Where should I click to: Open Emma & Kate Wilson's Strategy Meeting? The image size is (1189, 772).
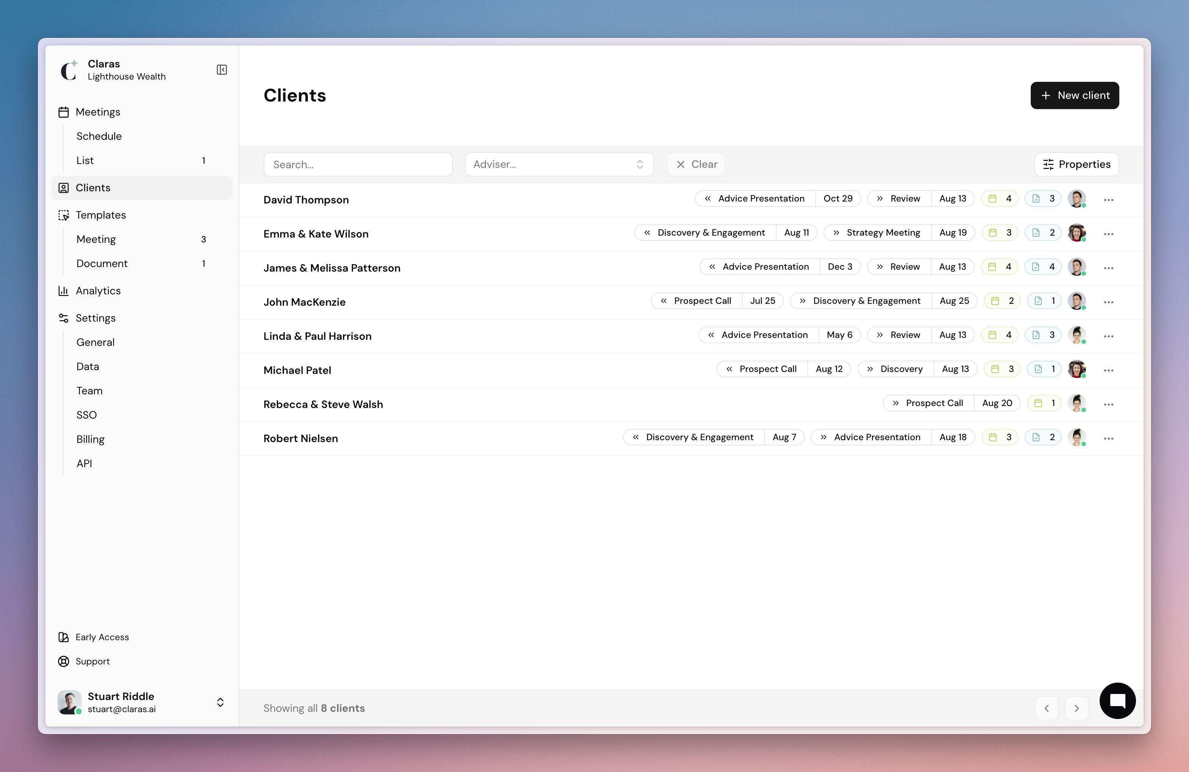point(899,233)
